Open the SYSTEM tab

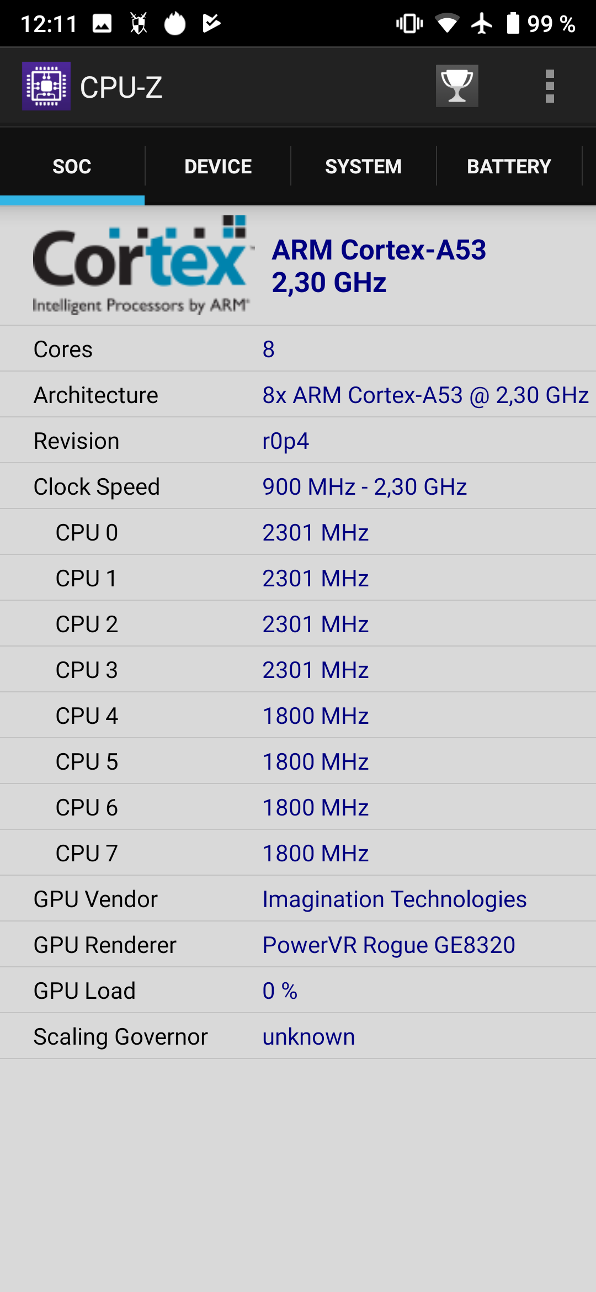tap(363, 166)
